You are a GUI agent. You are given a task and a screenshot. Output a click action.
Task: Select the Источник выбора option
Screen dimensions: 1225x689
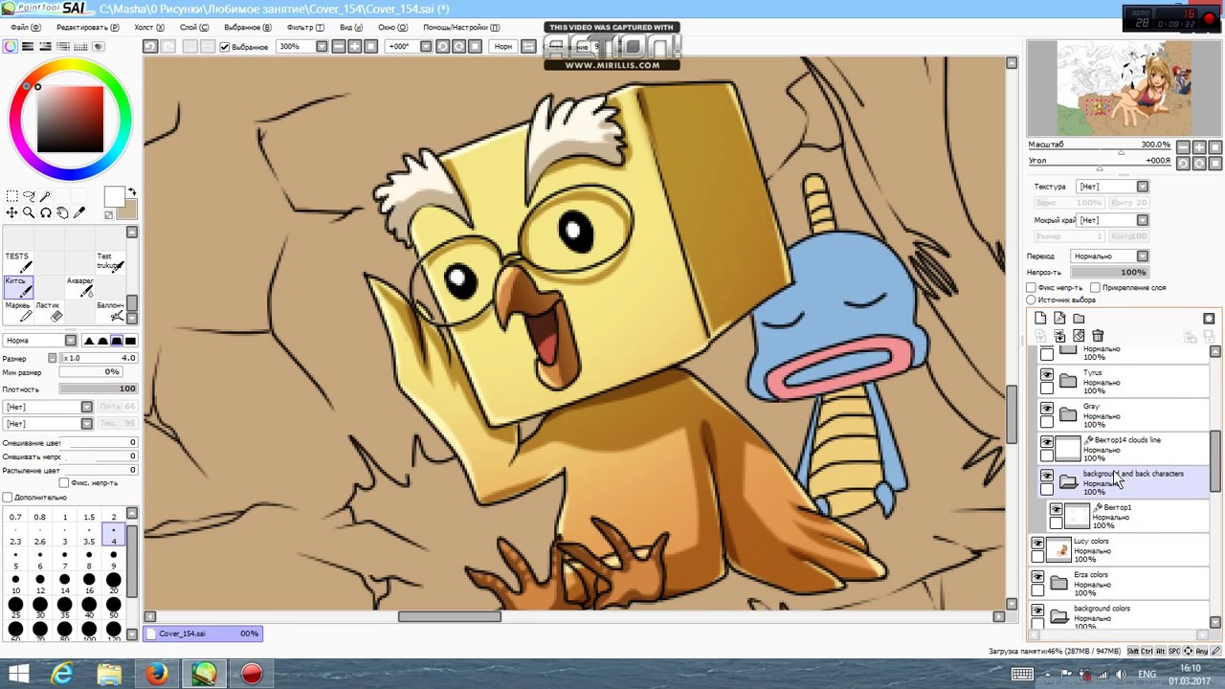tap(1032, 300)
